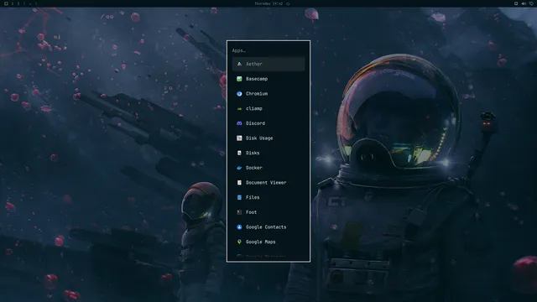
Task: Launch Aether via its icon
Action: point(239,64)
